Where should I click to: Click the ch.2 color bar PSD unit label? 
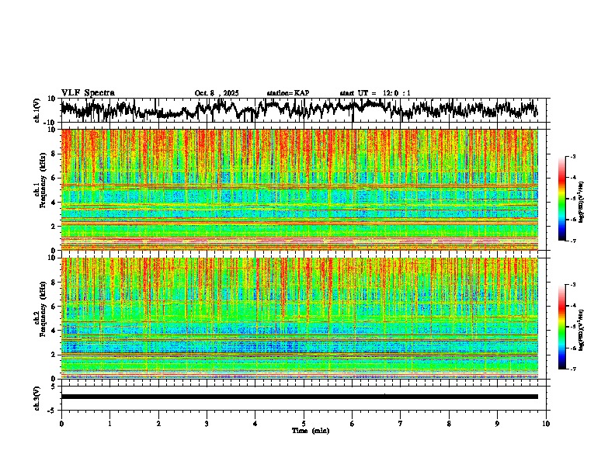582,330
